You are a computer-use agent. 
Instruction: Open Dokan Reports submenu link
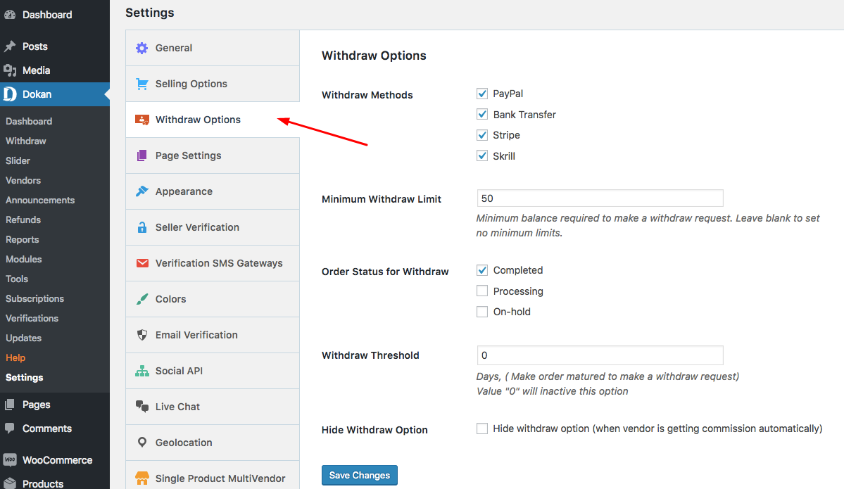coord(22,239)
